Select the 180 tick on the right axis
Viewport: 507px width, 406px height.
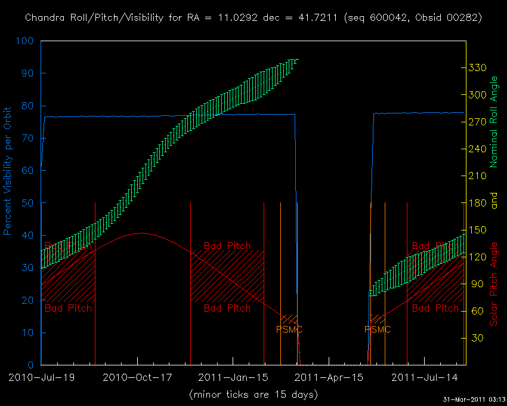point(477,203)
